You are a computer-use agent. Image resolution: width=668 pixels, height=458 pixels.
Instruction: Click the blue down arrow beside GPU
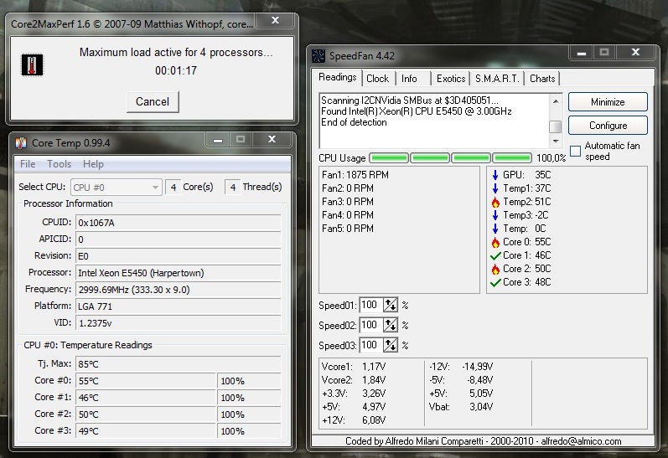[495, 175]
